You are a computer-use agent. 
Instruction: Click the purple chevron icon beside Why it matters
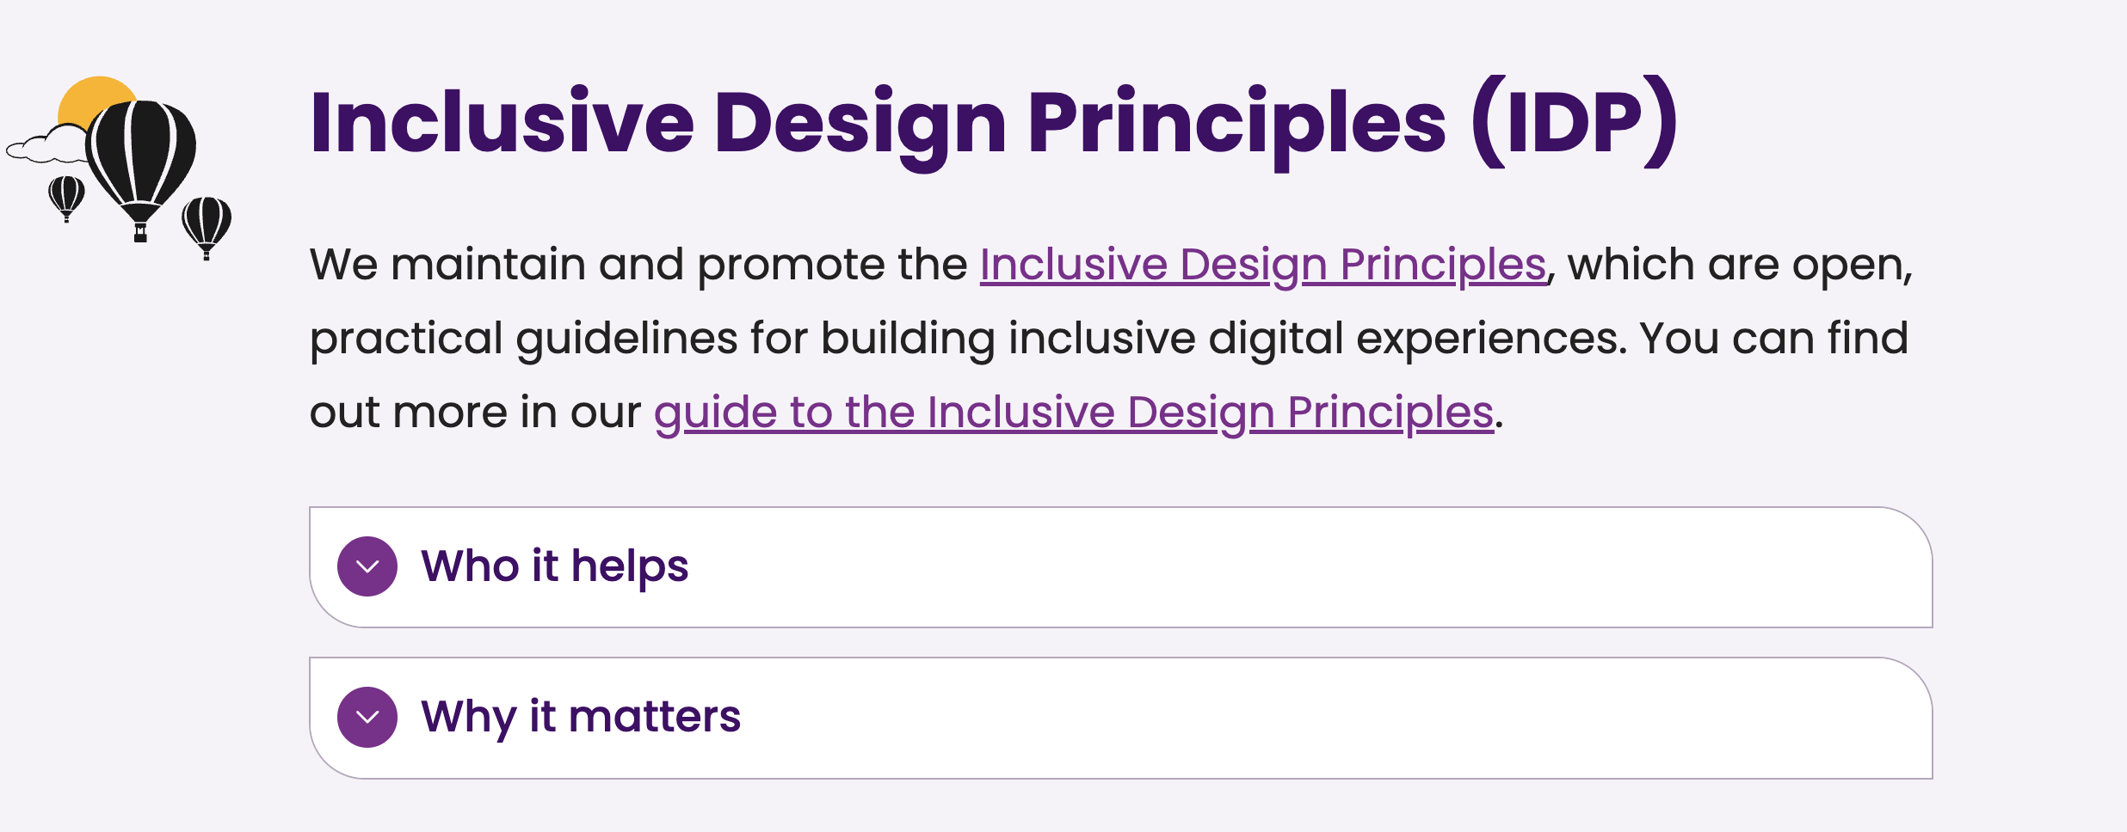coord(367,717)
